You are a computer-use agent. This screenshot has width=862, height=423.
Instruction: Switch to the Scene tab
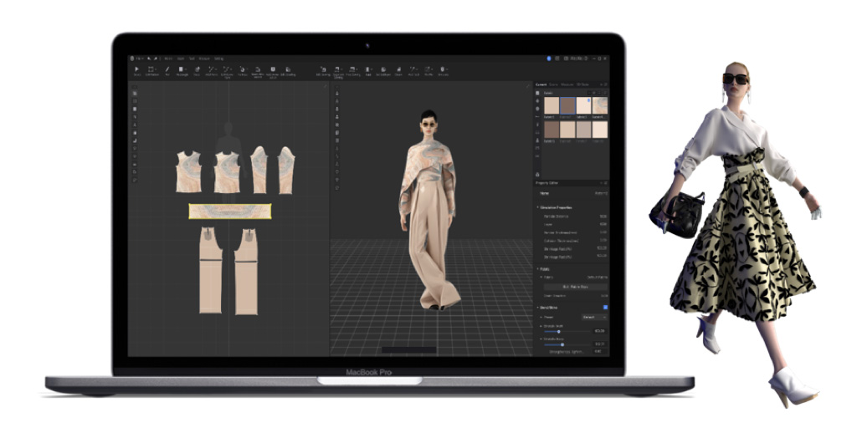click(553, 84)
